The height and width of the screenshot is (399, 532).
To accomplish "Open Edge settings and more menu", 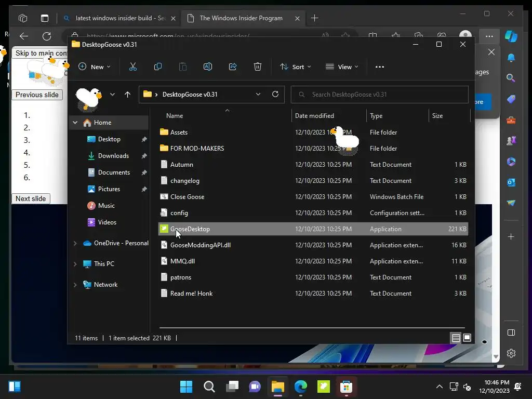I will click(489, 36).
